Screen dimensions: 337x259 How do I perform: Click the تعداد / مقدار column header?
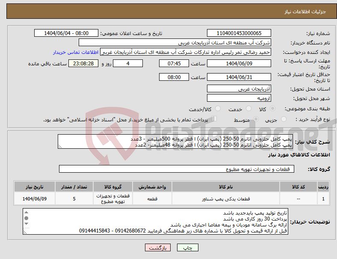tap(74, 187)
